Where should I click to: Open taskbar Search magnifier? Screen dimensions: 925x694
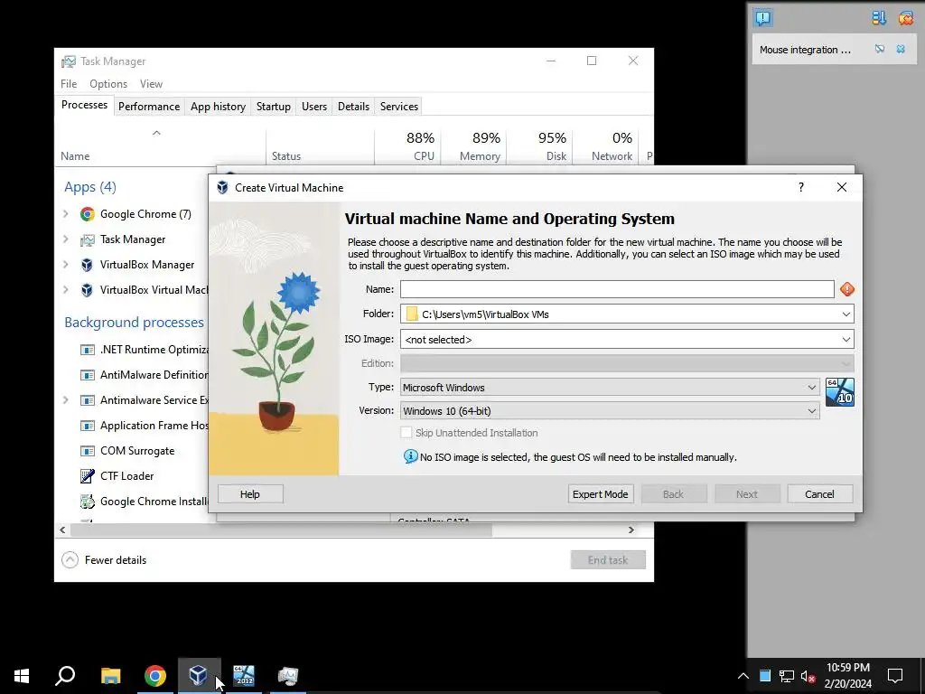65,676
